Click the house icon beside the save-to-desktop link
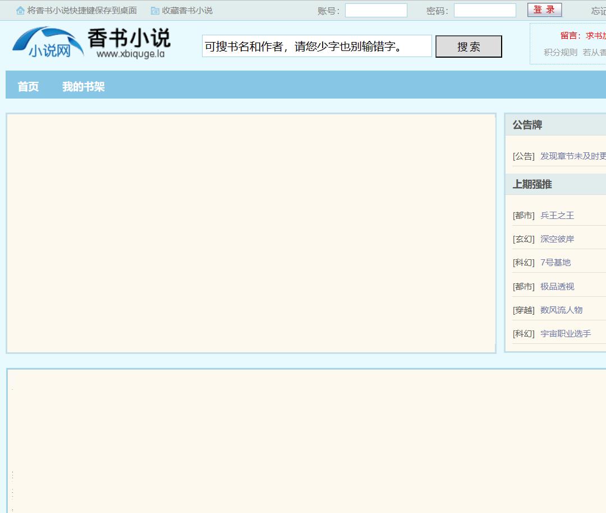606x513 pixels. (x=21, y=11)
